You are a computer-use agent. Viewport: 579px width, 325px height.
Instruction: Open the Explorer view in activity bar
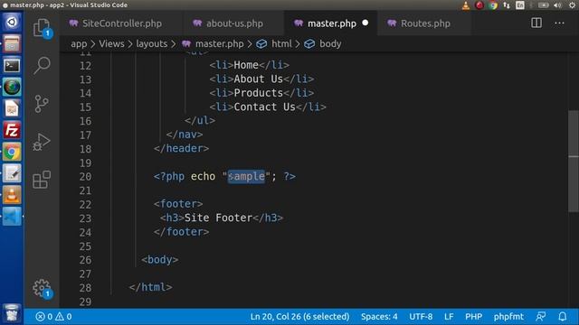click(42, 28)
